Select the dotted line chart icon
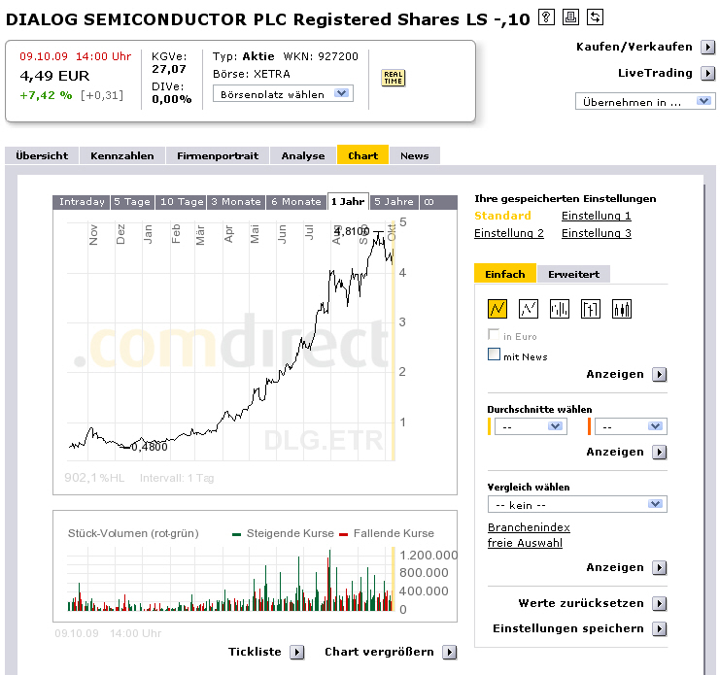Image resolution: width=720 pixels, height=675 pixels. tap(528, 308)
